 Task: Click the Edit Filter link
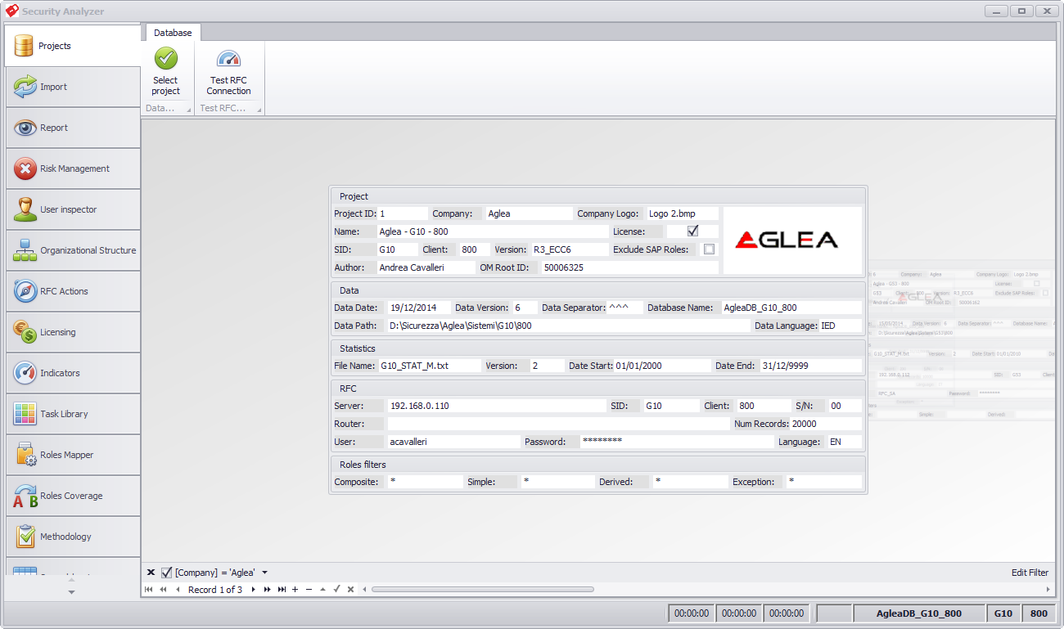[x=1030, y=573]
